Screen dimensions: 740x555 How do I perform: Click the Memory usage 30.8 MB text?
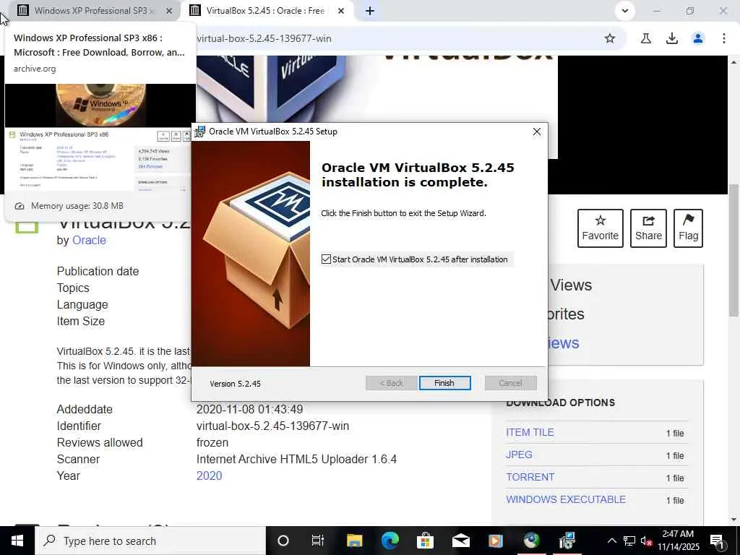pyautogui.click(x=77, y=206)
